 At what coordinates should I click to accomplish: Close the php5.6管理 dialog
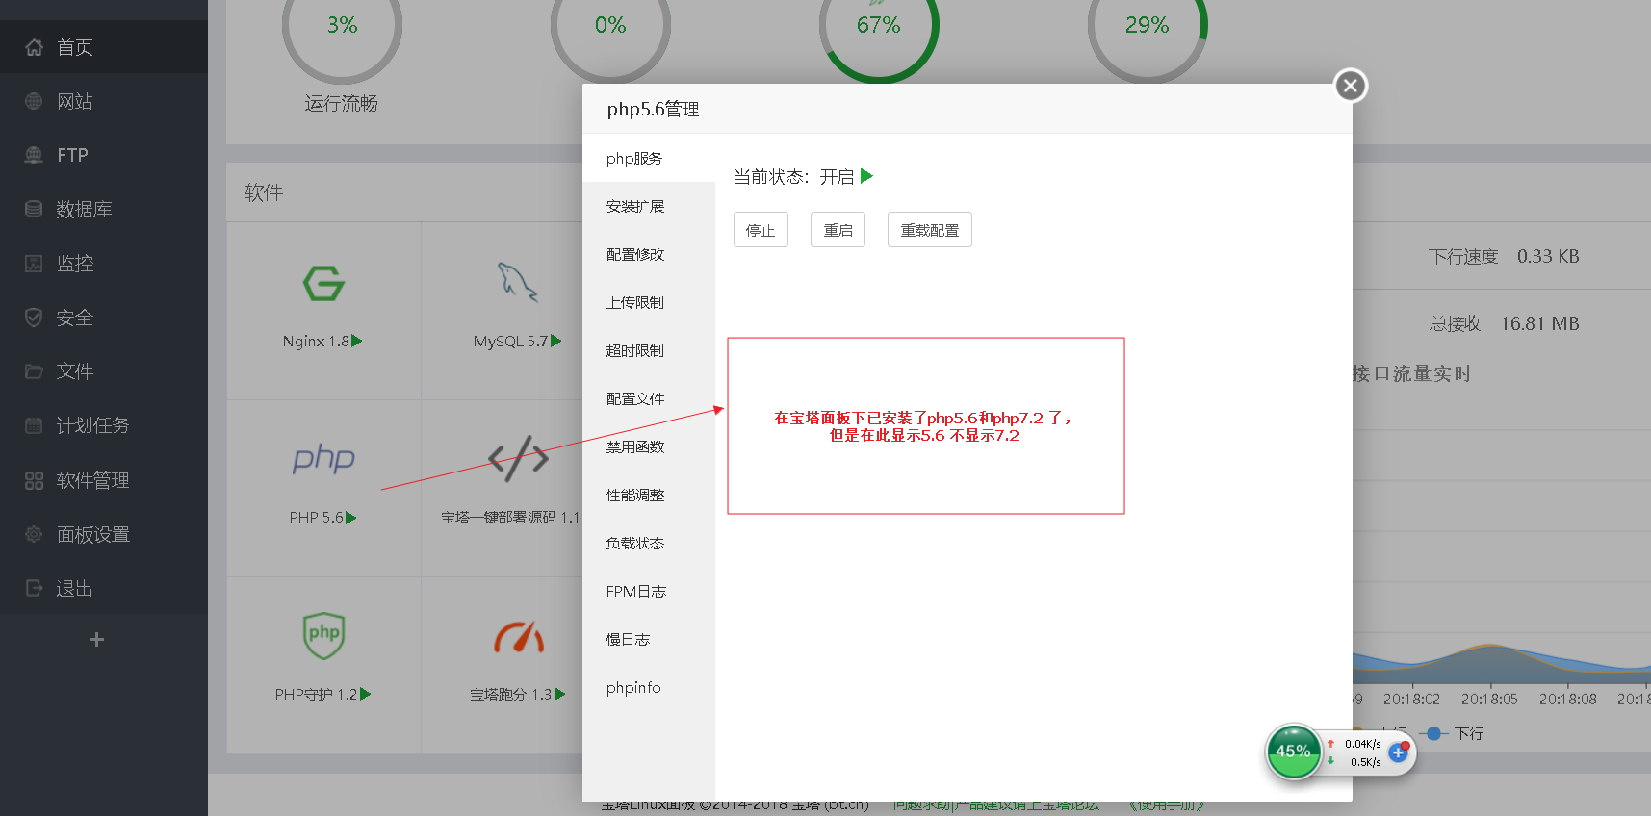coord(1351,86)
